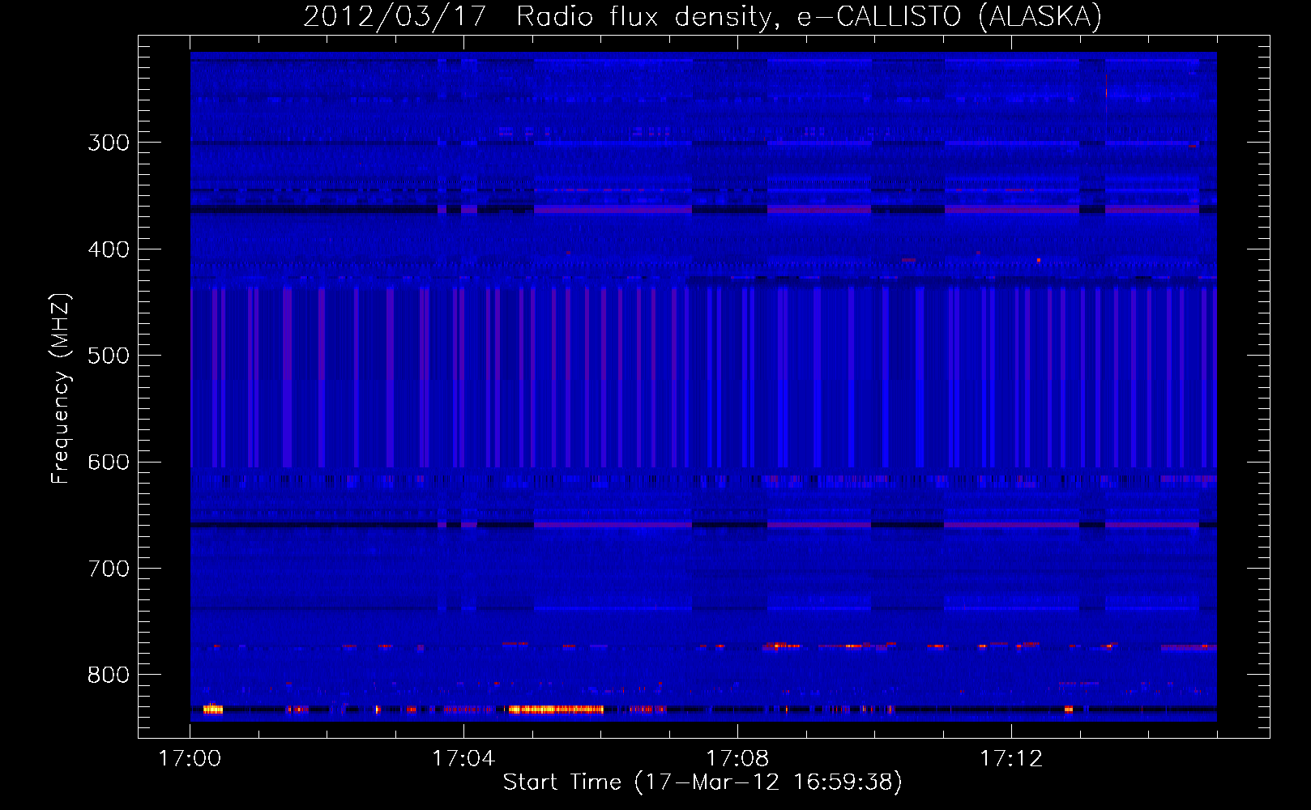
Task: Click the 500 frequency tick label
Action: coord(109,356)
